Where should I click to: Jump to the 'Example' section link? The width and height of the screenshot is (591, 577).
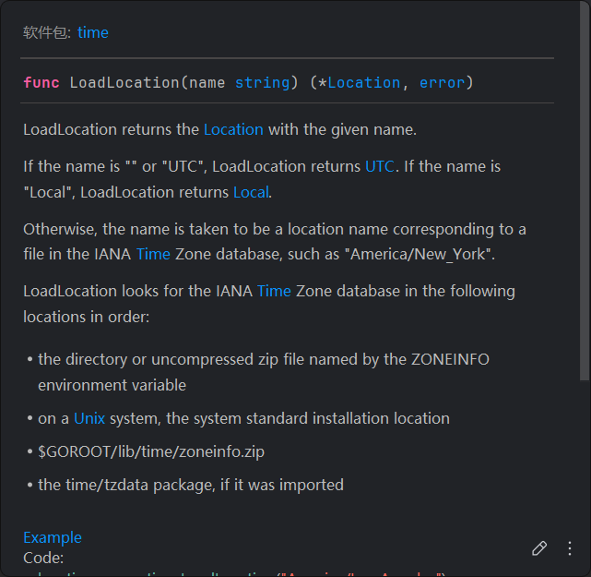coord(53,537)
